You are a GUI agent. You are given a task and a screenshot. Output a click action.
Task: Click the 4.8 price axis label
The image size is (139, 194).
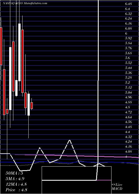tap(128, 107)
